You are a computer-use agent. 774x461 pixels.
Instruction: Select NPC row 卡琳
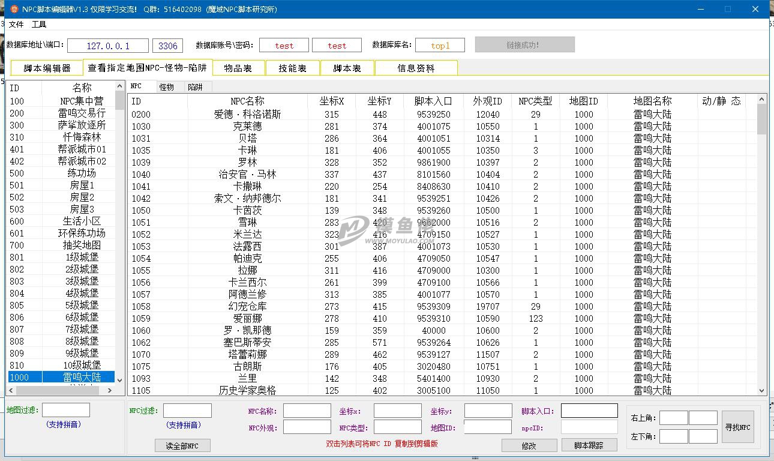[x=443, y=150]
